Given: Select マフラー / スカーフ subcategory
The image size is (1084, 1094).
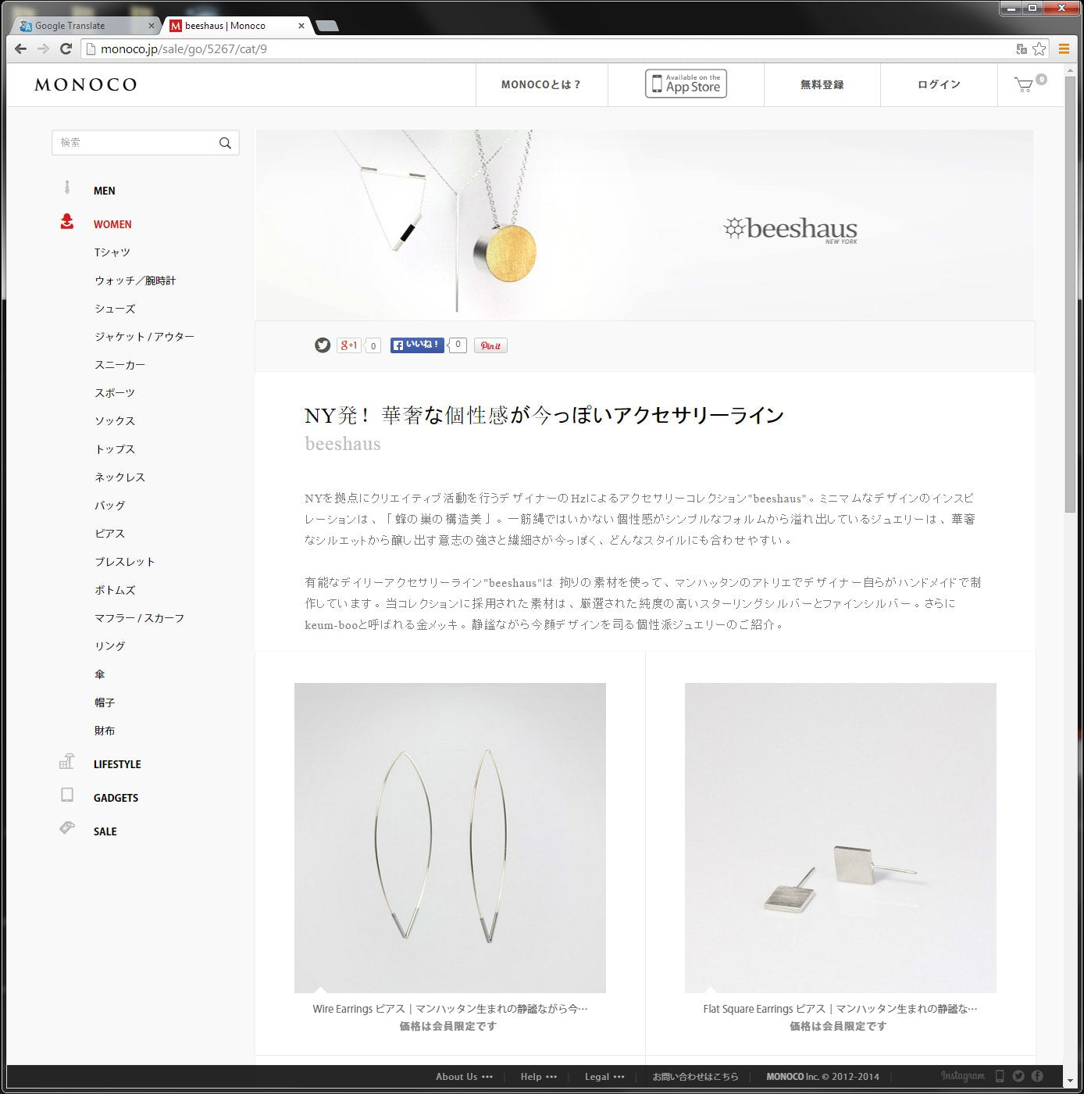Looking at the screenshot, I should (x=140, y=618).
